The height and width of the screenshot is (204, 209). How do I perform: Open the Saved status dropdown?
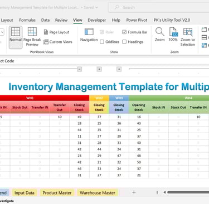pos(97,7)
